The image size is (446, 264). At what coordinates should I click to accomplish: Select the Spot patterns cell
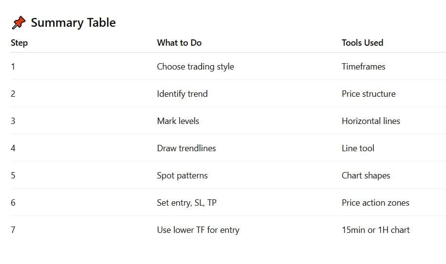[x=182, y=176]
